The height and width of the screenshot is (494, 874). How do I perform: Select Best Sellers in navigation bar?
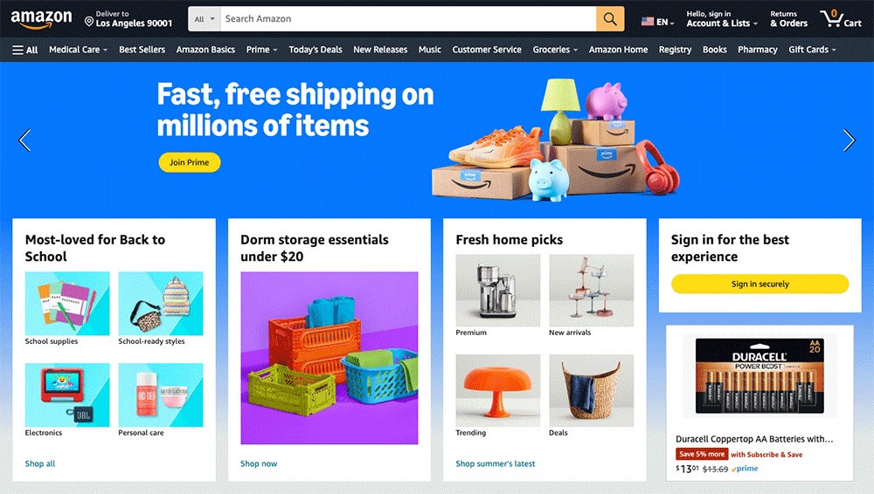(x=142, y=50)
